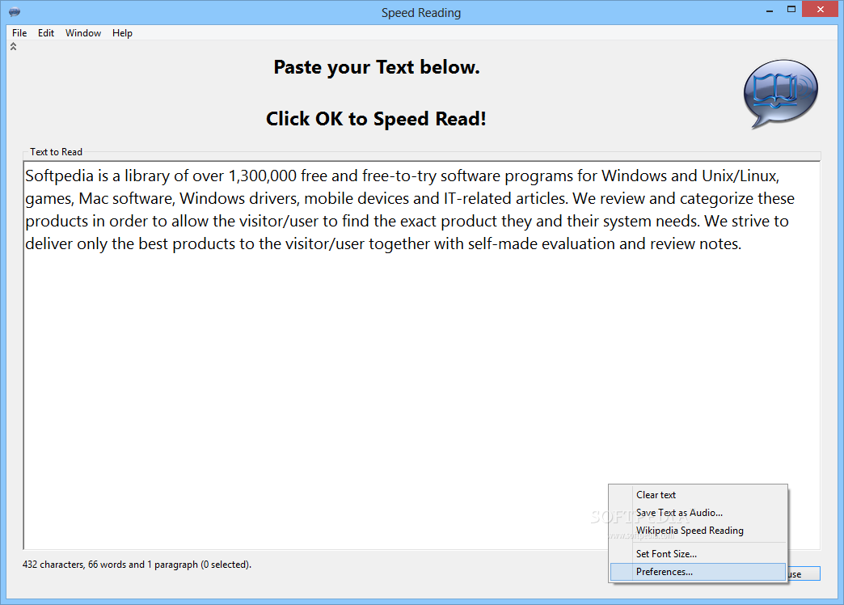Choose Wikipedia Speed Reading entry

(x=698, y=530)
